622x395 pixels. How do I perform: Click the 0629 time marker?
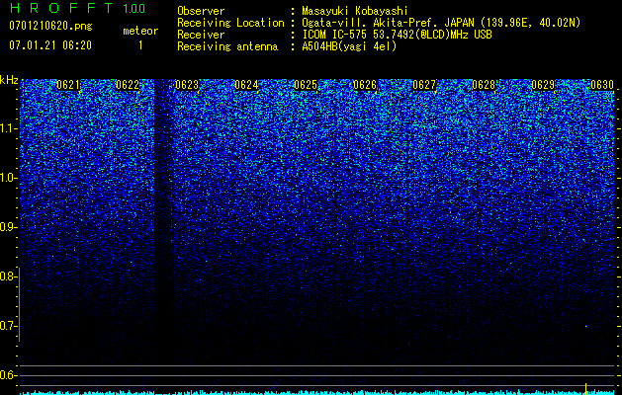[x=543, y=85]
